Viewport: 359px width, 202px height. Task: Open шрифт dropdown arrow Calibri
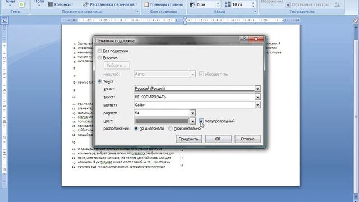[x=257, y=105]
